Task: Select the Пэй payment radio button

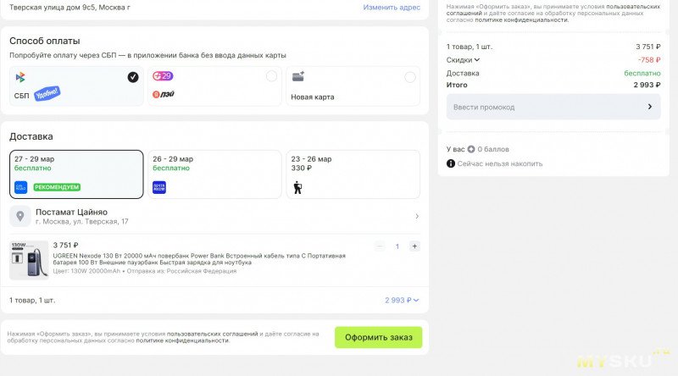Action: pyautogui.click(x=271, y=77)
